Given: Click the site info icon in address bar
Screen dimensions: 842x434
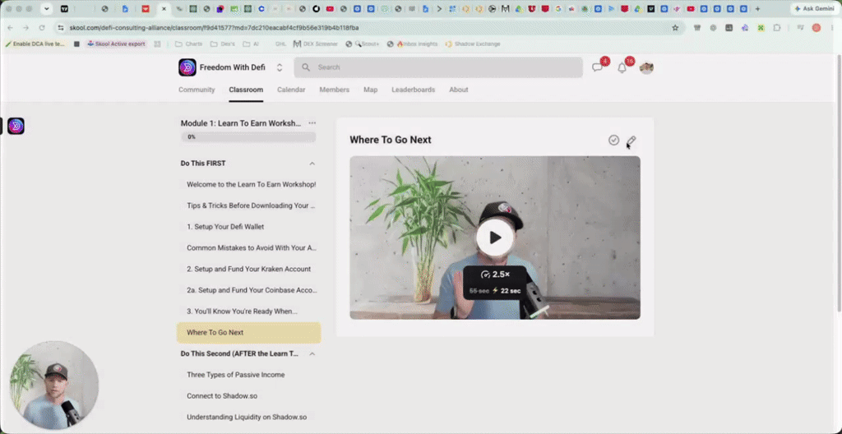Looking at the screenshot, I should pos(61,28).
